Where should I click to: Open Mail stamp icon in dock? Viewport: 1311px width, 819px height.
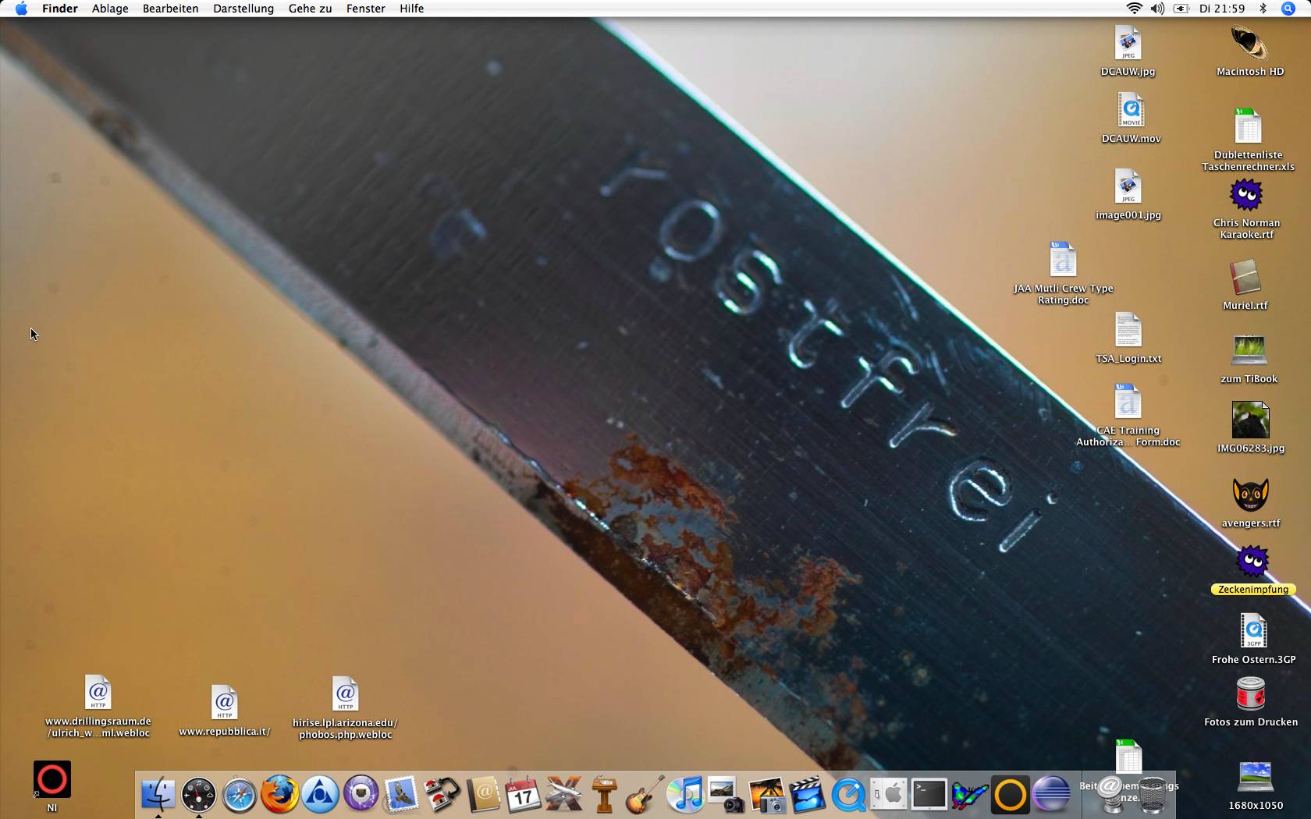(401, 795)
